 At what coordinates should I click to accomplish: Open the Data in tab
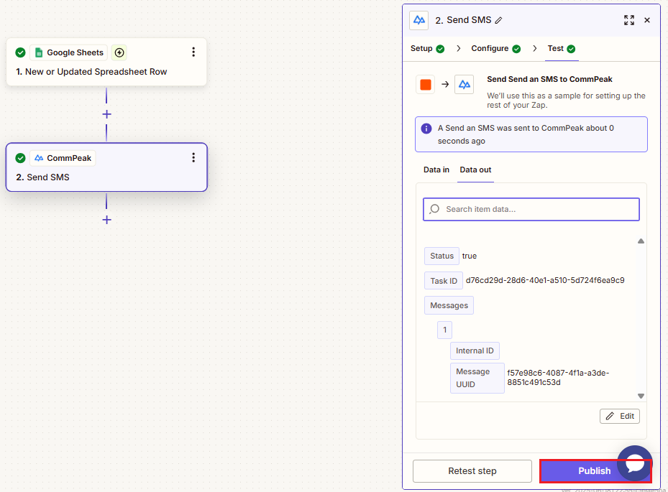pos(436,170)
